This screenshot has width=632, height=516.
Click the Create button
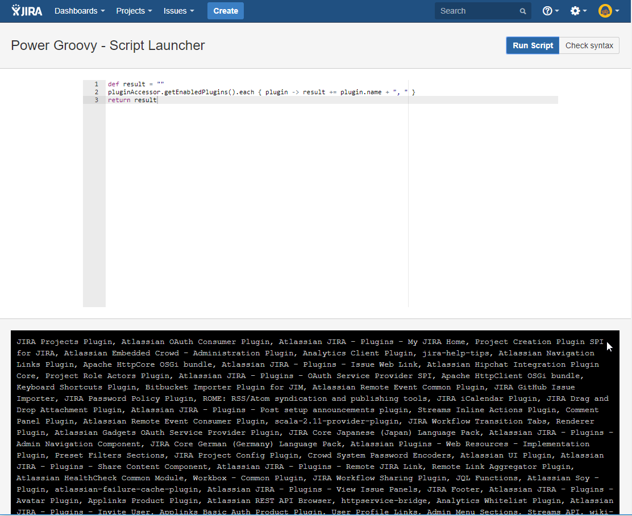225,11
